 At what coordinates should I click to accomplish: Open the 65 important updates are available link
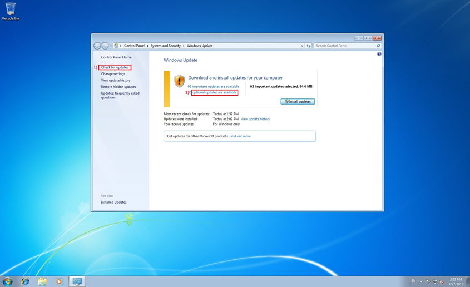coord(213,87)
